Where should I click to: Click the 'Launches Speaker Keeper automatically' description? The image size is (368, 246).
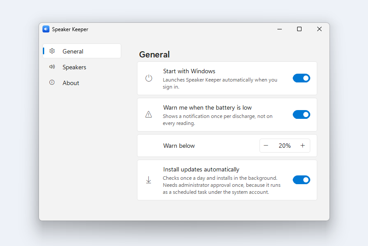point(220,83)
